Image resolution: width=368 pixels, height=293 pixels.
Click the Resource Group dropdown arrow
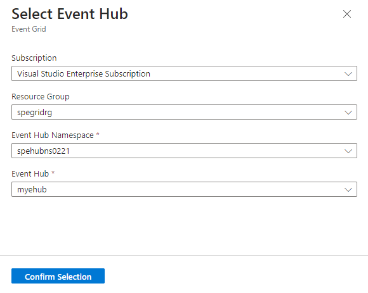coord(348,113)
